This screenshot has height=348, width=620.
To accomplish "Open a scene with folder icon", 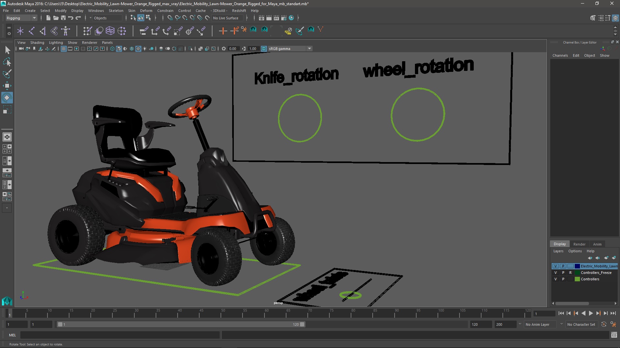I will click(x=56, y=18).
